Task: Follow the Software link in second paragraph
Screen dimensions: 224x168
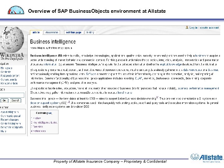Action: click(x=91, y=74)
